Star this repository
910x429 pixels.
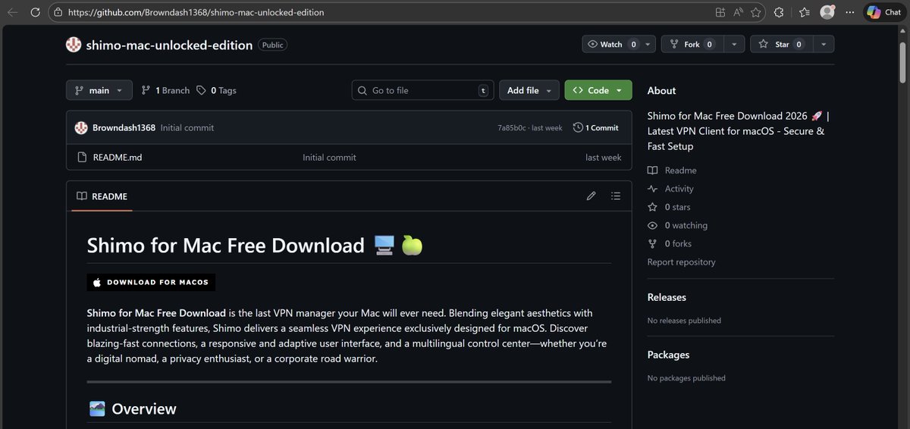pyautogui.click(x=781, y=45)
